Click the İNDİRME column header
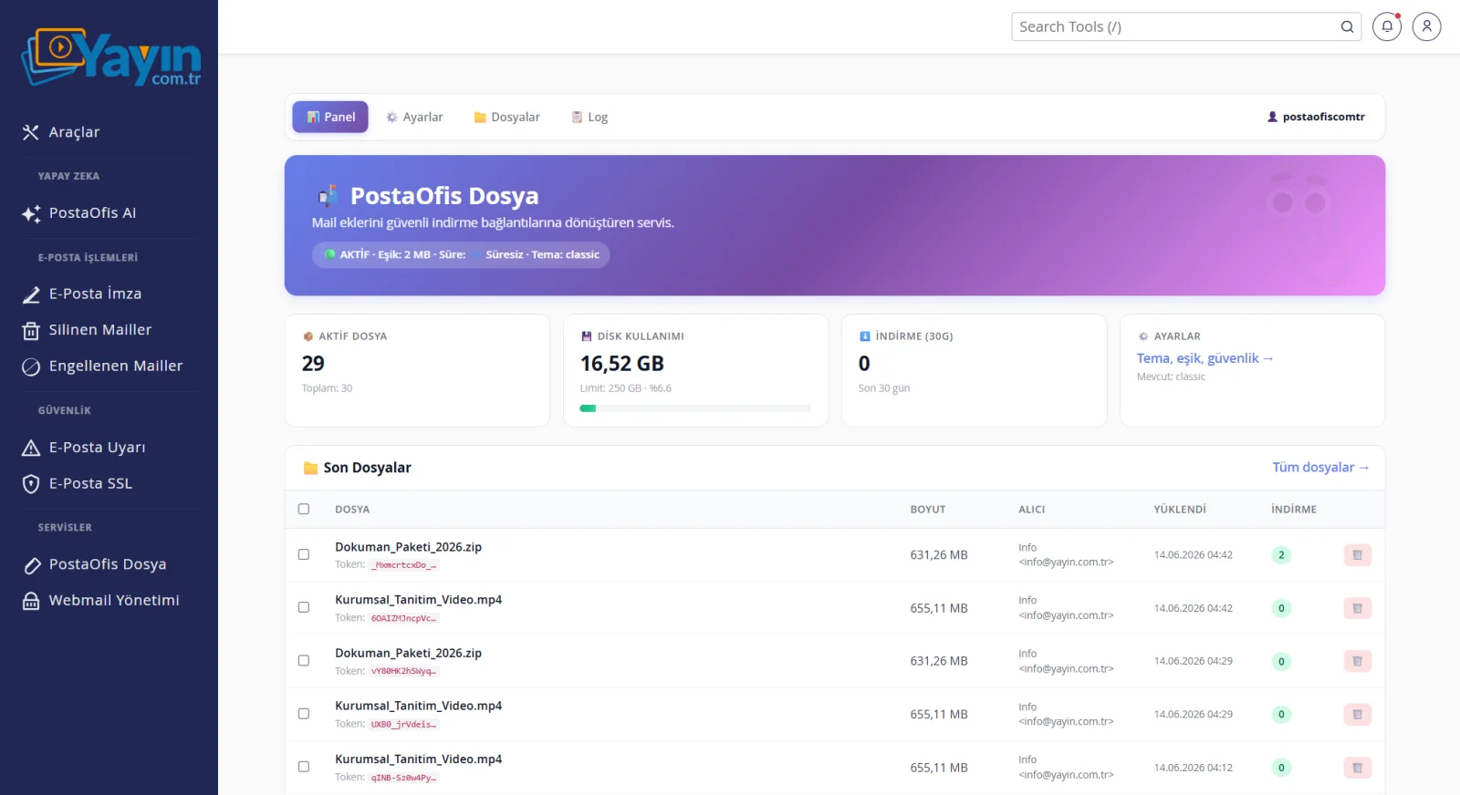 click(1293, 510)
